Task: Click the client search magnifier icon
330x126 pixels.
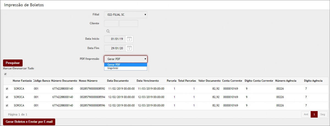Action: point(108,31)
